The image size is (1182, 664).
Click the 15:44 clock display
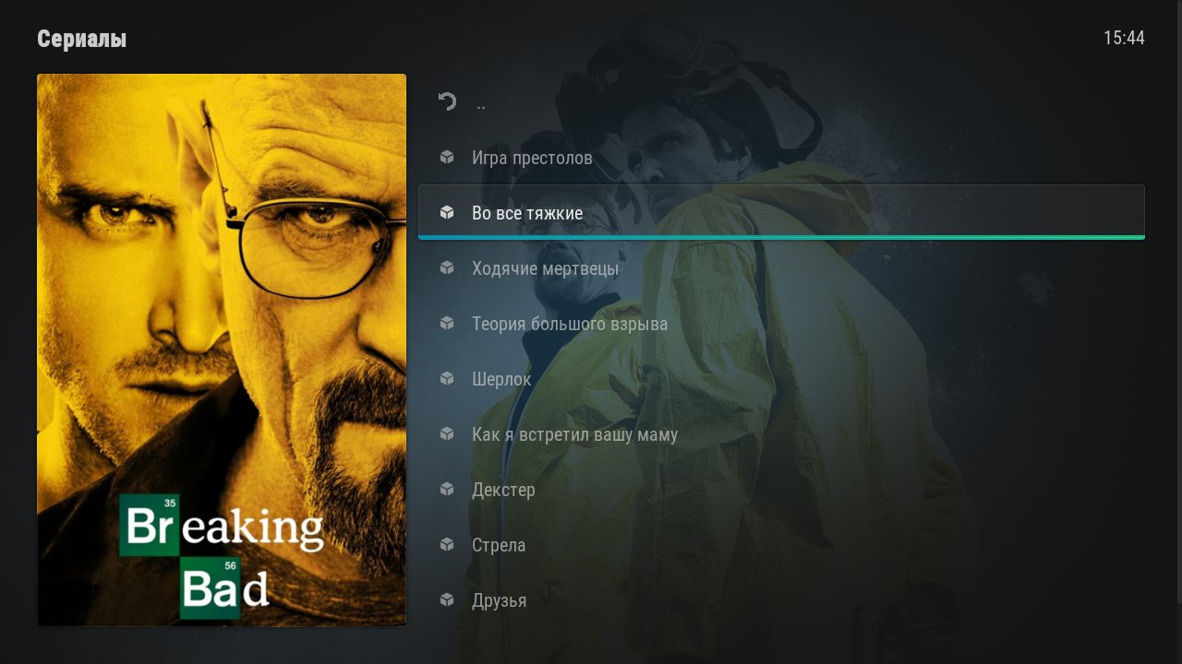pos(1124,38)
